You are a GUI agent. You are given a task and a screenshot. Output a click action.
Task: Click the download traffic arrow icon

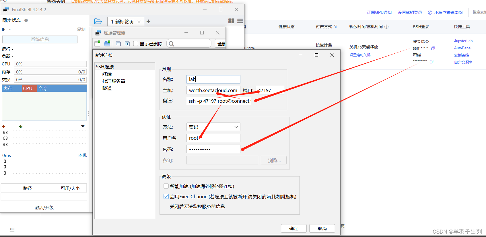click(x=21, y=127)
